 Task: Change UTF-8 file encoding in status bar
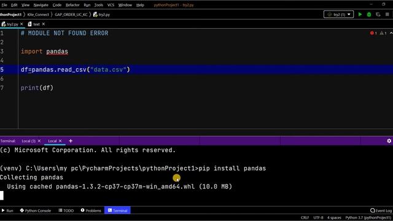(x=318, y=217)
